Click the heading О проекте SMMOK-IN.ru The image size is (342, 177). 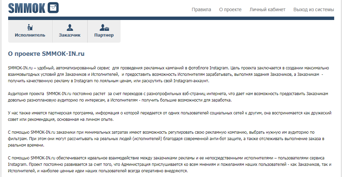[x=46, y=54]
